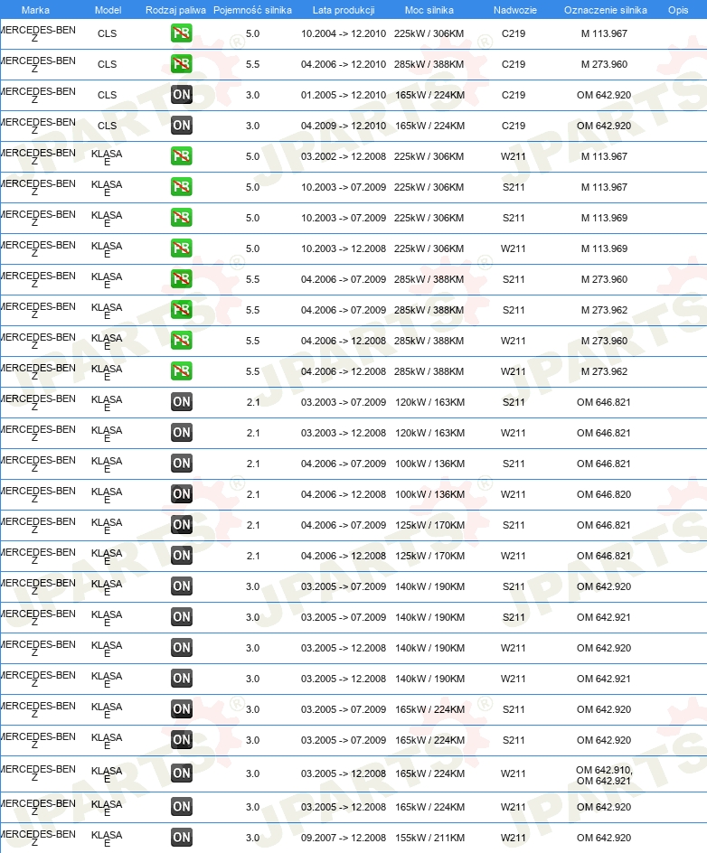The image size is (707, 853).
Task: Click capacity '2.1' in OM 646.820 row
Action: coord(253,494)
